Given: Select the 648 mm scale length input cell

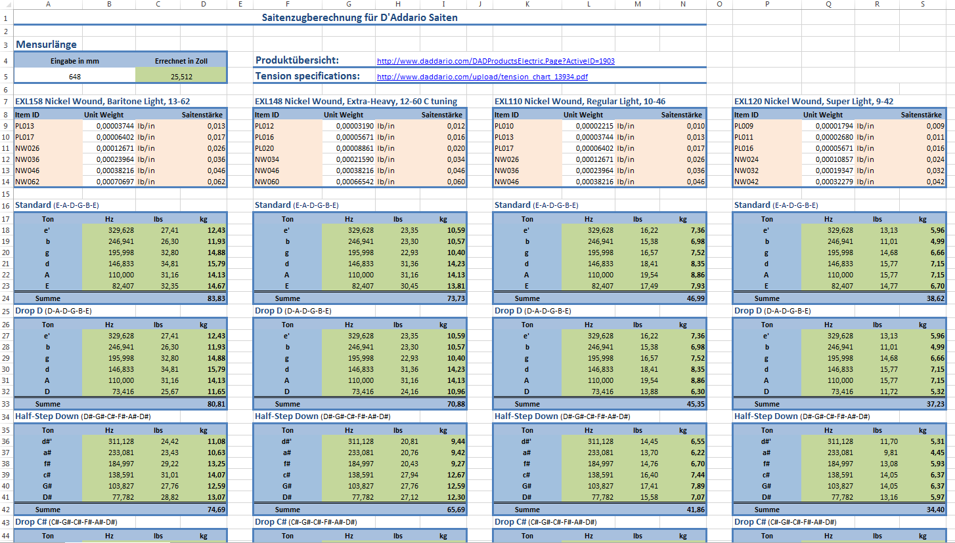Looking at the screenshot, I should (74, 76).
